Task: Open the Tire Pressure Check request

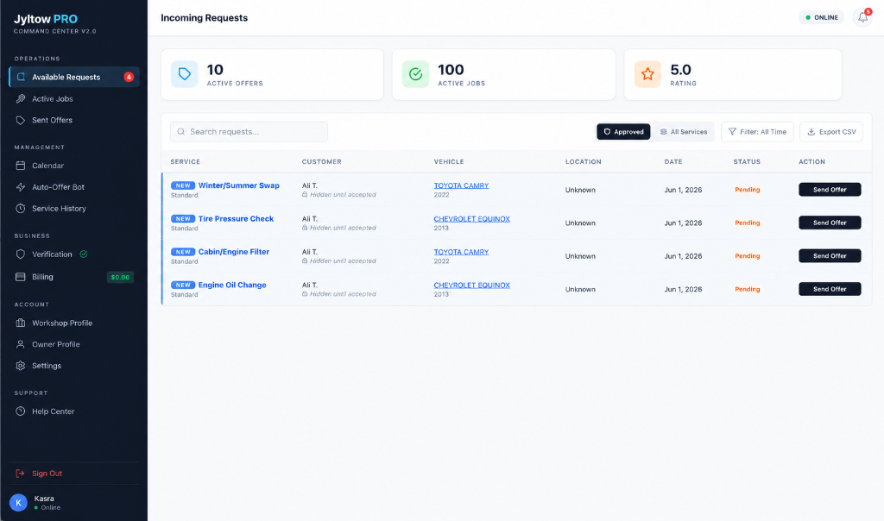Action: pos(236,218)
